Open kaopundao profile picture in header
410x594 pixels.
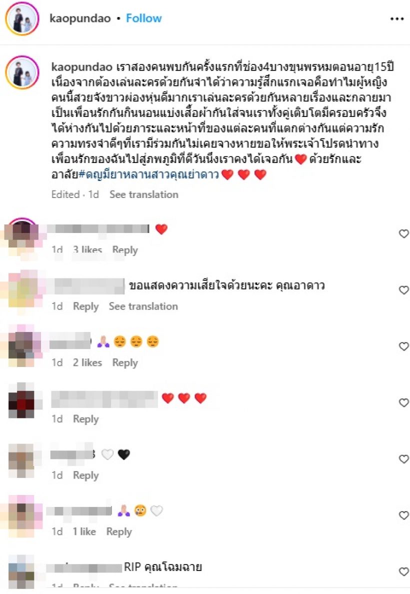22,18
